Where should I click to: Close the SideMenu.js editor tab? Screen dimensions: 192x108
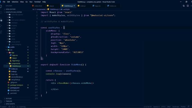click(x=74, y=6)
